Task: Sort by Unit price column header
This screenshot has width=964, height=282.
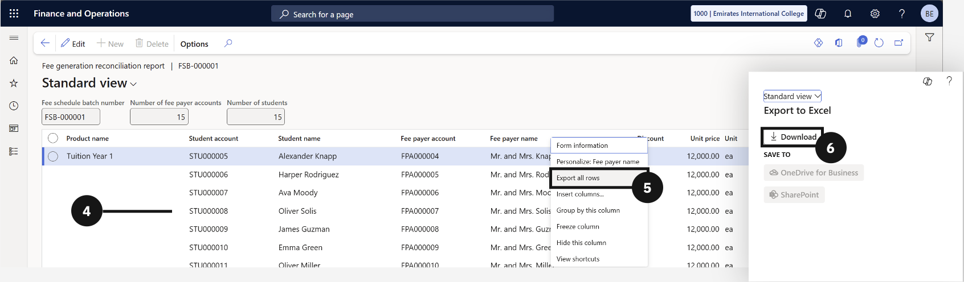Action: (705, 138)
